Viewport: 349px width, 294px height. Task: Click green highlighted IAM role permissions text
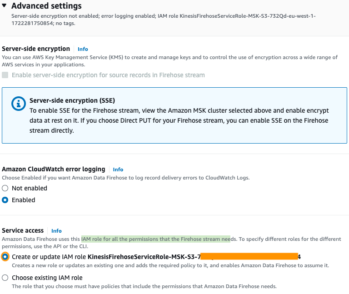click(155, 239)
